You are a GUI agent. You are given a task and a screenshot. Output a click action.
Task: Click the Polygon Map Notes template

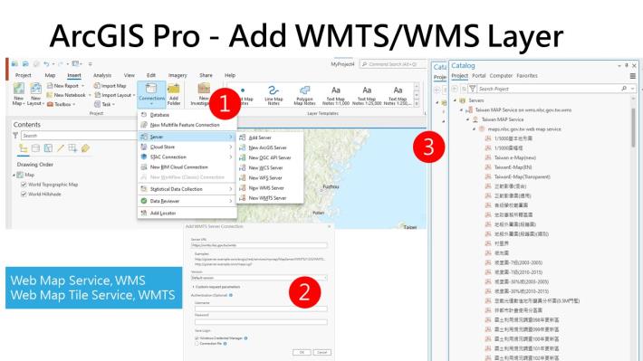click(x=304, y=95)
